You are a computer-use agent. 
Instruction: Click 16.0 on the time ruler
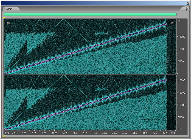85,132
